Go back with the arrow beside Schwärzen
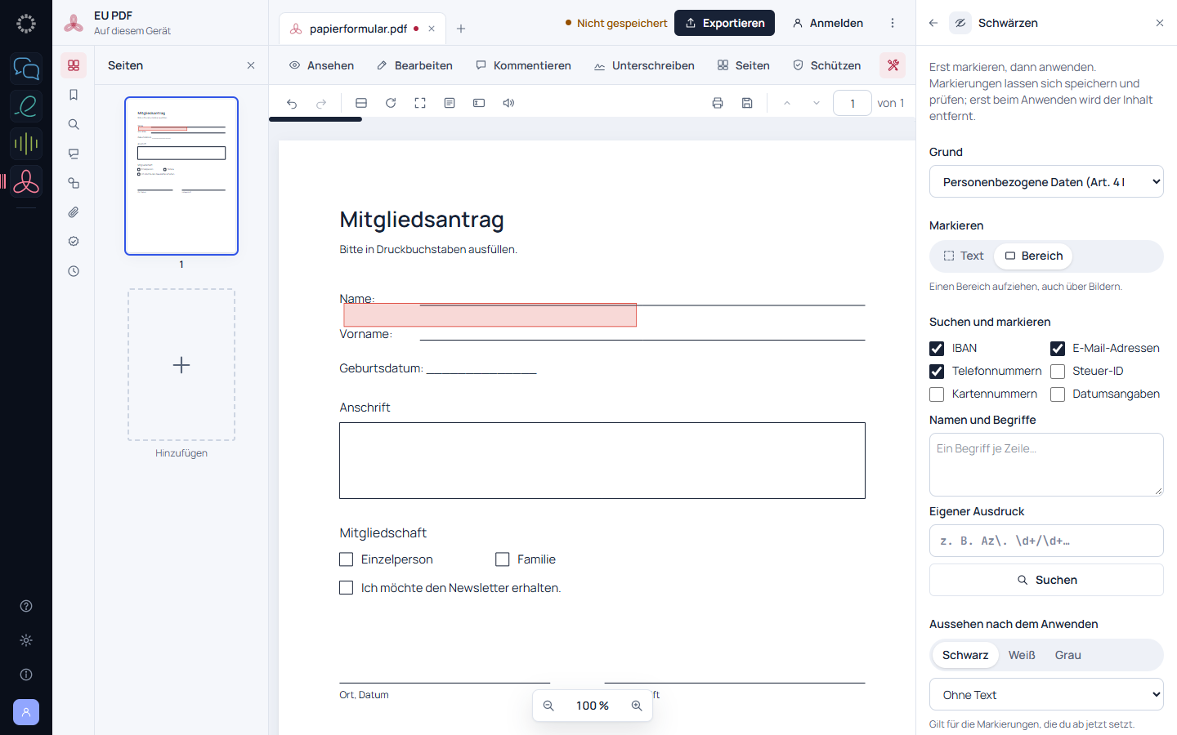The width and height of the screenshot is (1177, 735). [x=933, y=23]
